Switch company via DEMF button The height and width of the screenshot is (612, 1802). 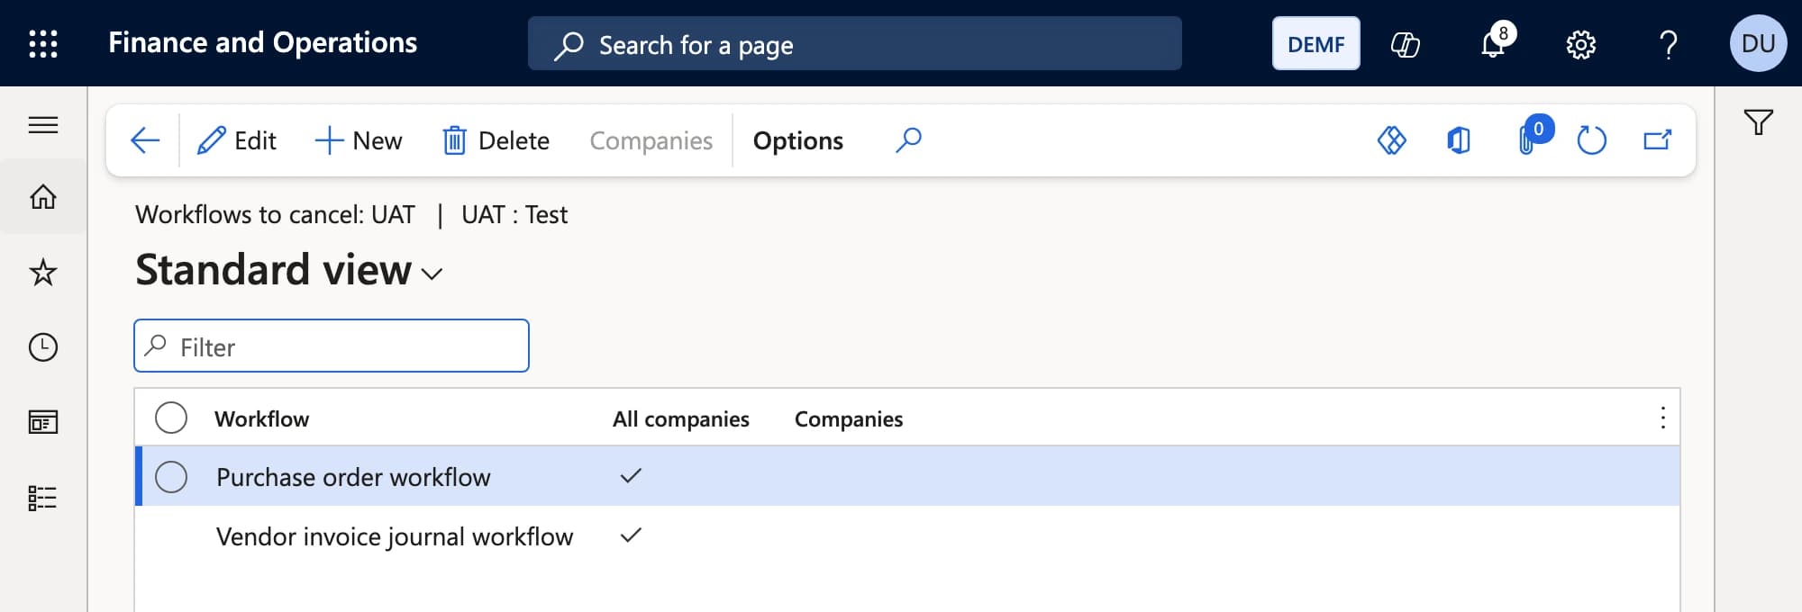tap(1315, 43)
